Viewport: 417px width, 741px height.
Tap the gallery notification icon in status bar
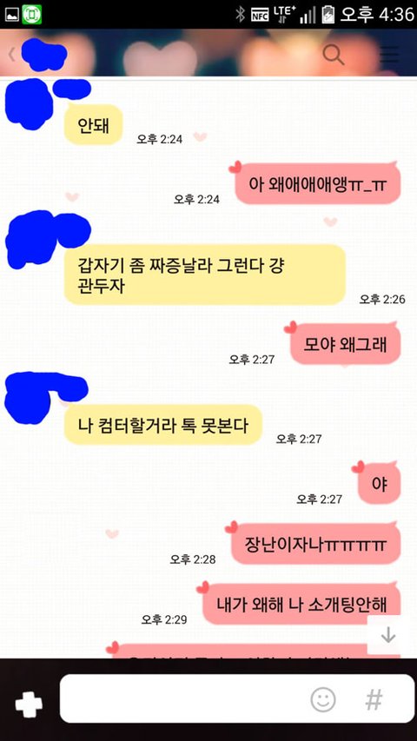click(11, 15)
